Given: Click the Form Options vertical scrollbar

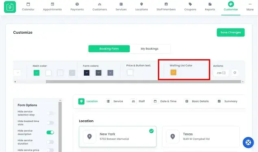Looking at the screenshot, I should [x=60, y=127].
